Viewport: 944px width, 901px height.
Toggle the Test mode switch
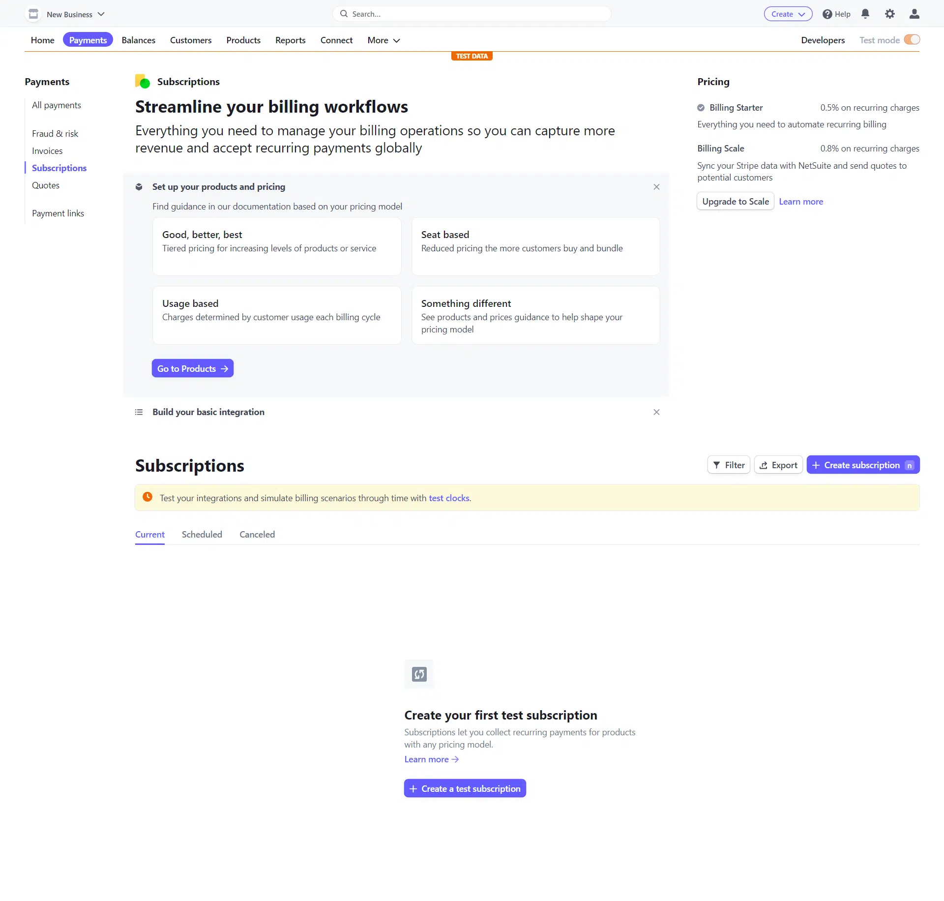coord(912,39)
